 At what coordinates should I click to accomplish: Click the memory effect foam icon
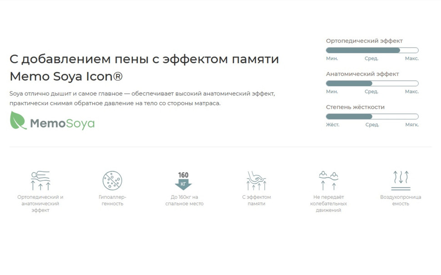[256, 180]
